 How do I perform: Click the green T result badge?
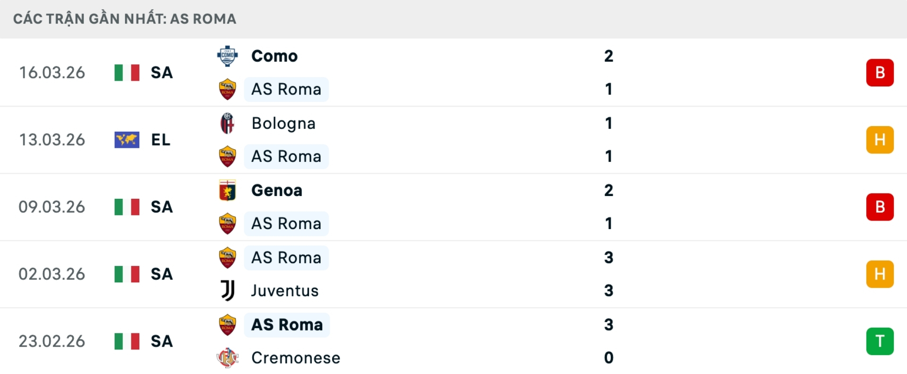click(x=880, y=341)
